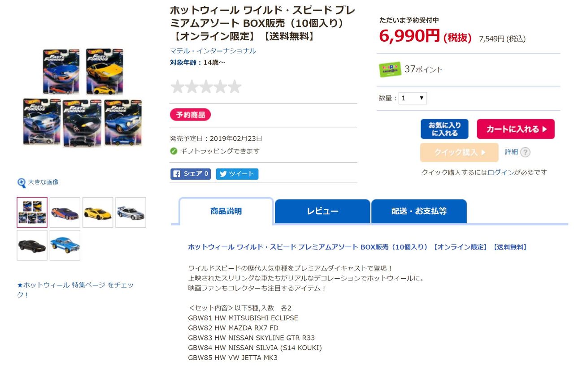Viewport: 574px width, 366px height.
Task: Click the お気に入りに入れる favorites button
Action: tap(444, 129)
